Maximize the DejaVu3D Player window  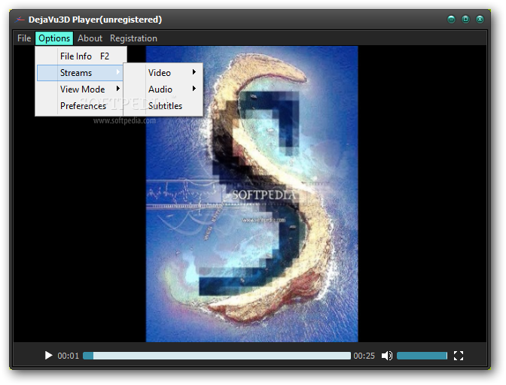coord(465,19)
